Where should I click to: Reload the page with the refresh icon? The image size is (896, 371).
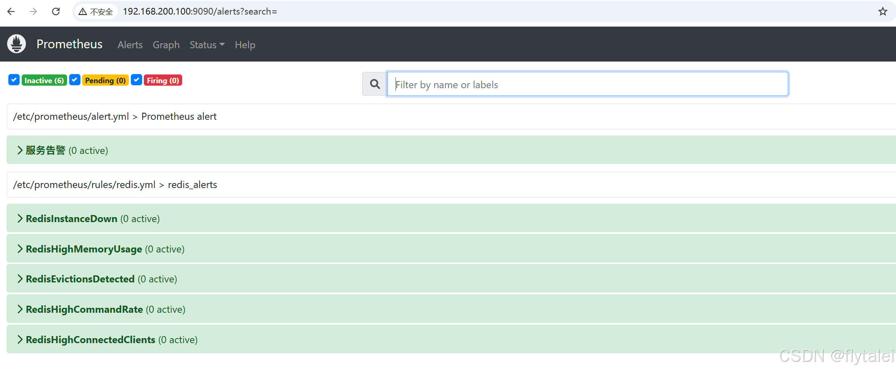tap(56, 12)
